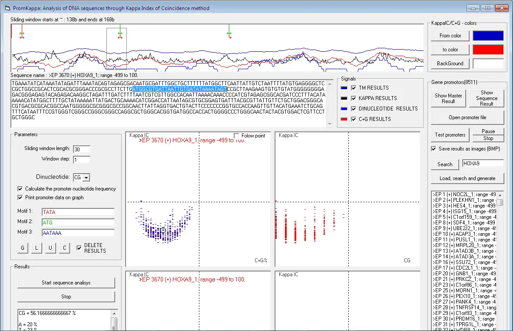Click the Search button

click(x=445, y=164)
